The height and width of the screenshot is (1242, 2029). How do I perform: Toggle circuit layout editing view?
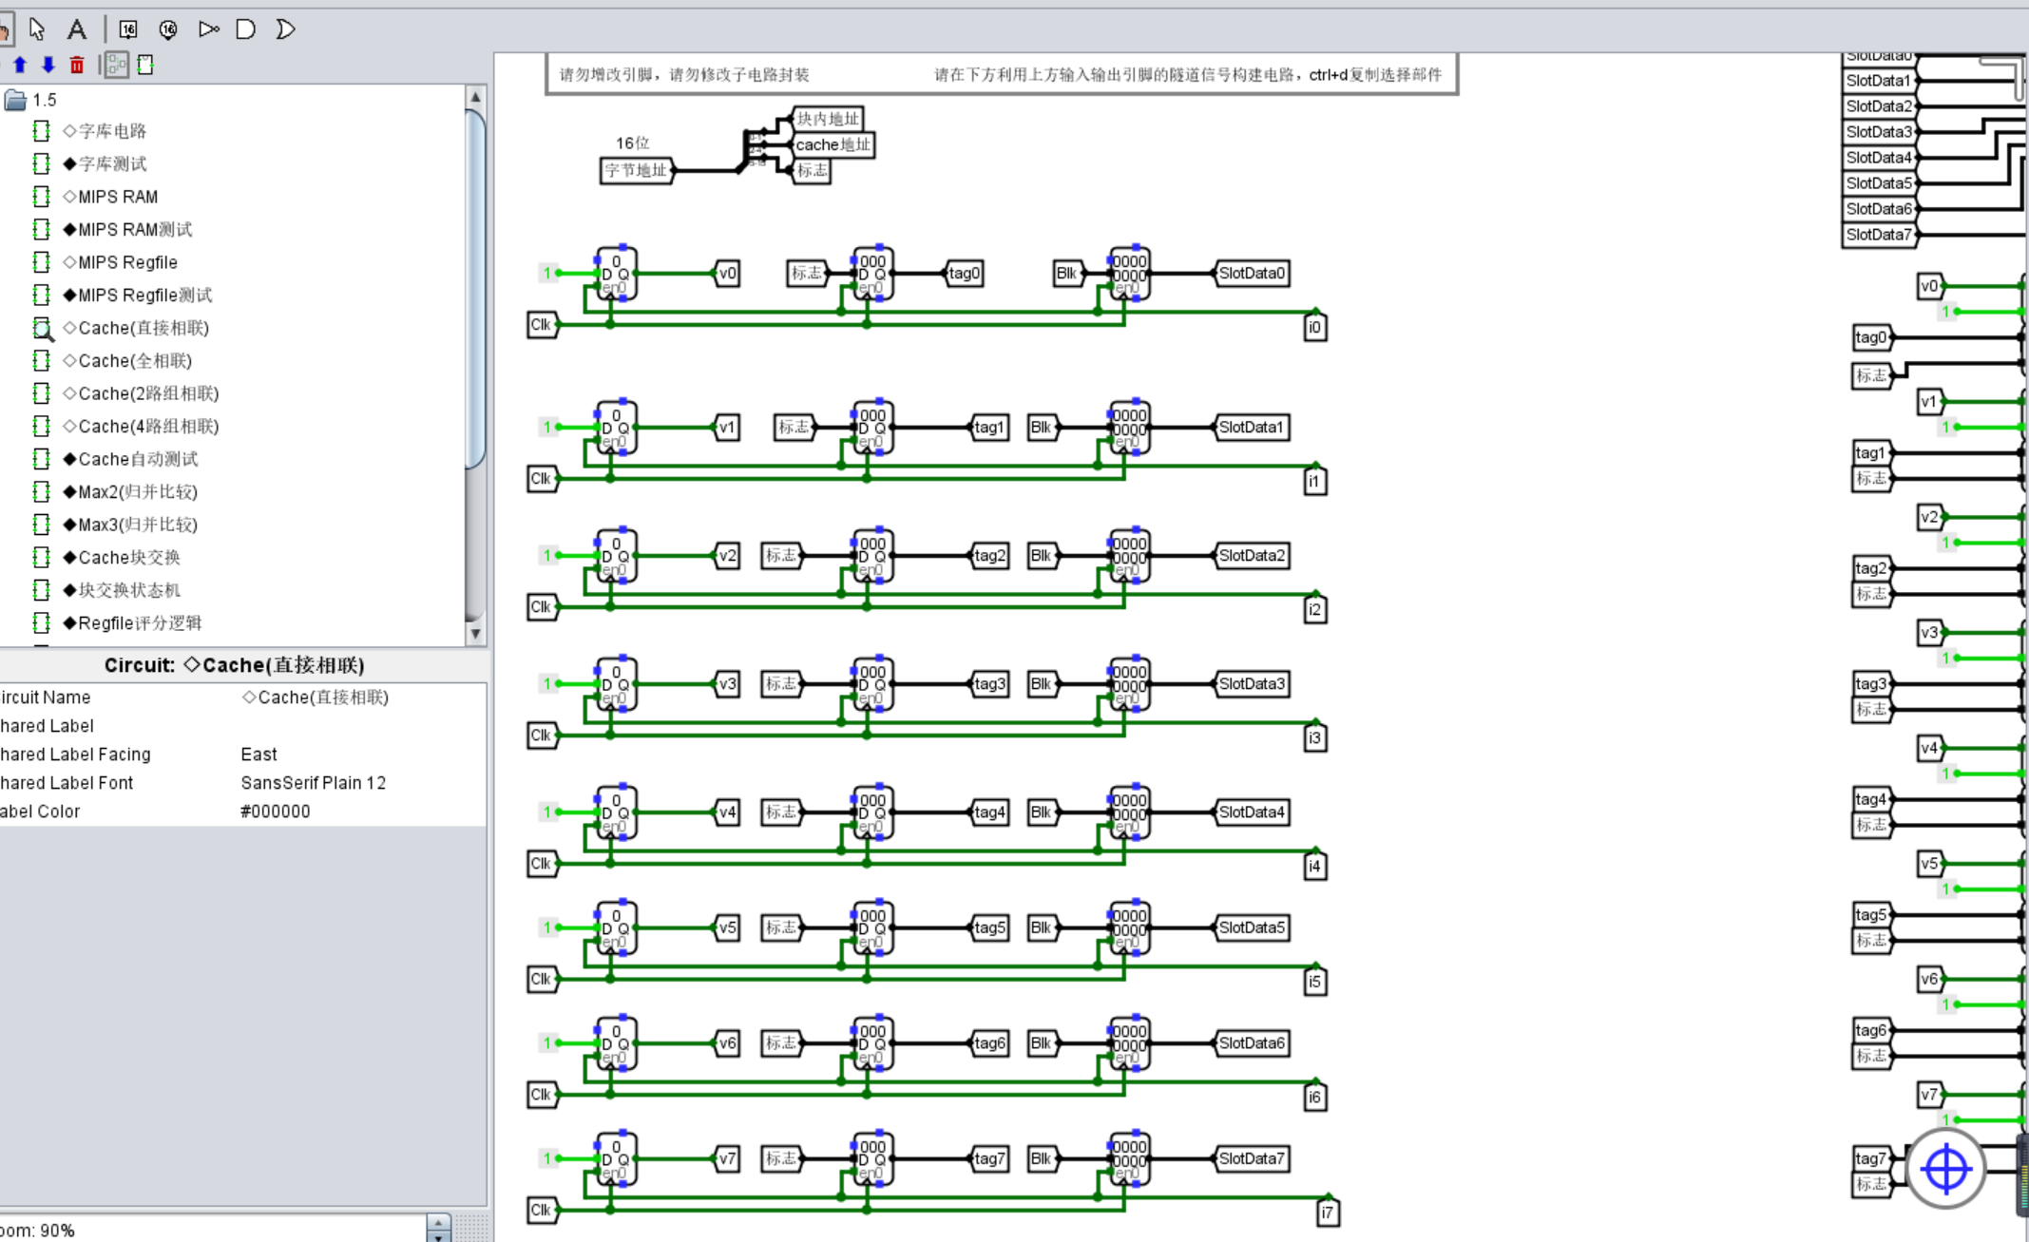tap(116, 65)
